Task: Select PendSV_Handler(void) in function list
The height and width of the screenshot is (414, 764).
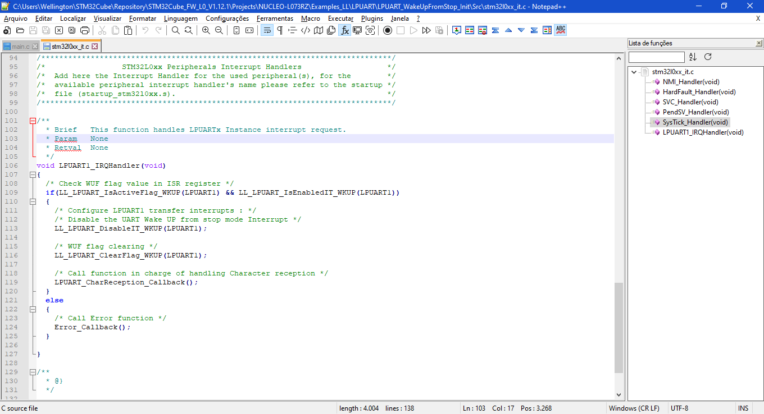Action: pos(695,112)
